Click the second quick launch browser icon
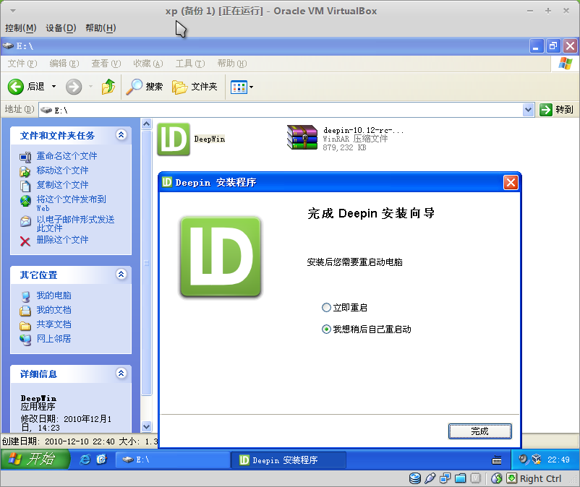580x487 pixels. (x=101, y=460)
